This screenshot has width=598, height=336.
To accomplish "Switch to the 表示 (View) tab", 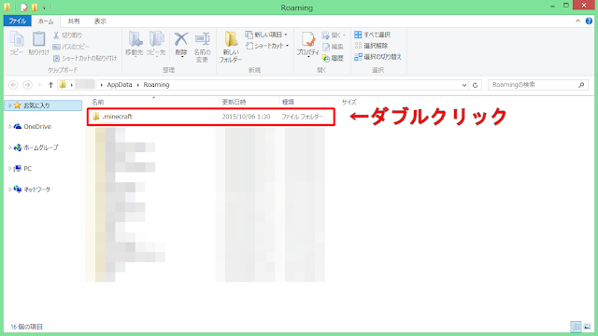I will coord(100,21).
